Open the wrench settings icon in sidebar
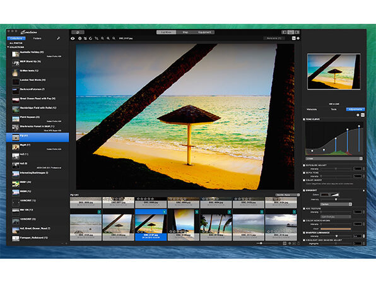 tap(58, 38)
